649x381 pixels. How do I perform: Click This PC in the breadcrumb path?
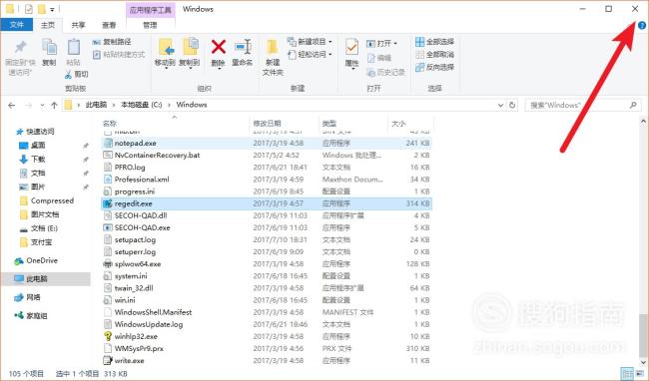point(96,105)
